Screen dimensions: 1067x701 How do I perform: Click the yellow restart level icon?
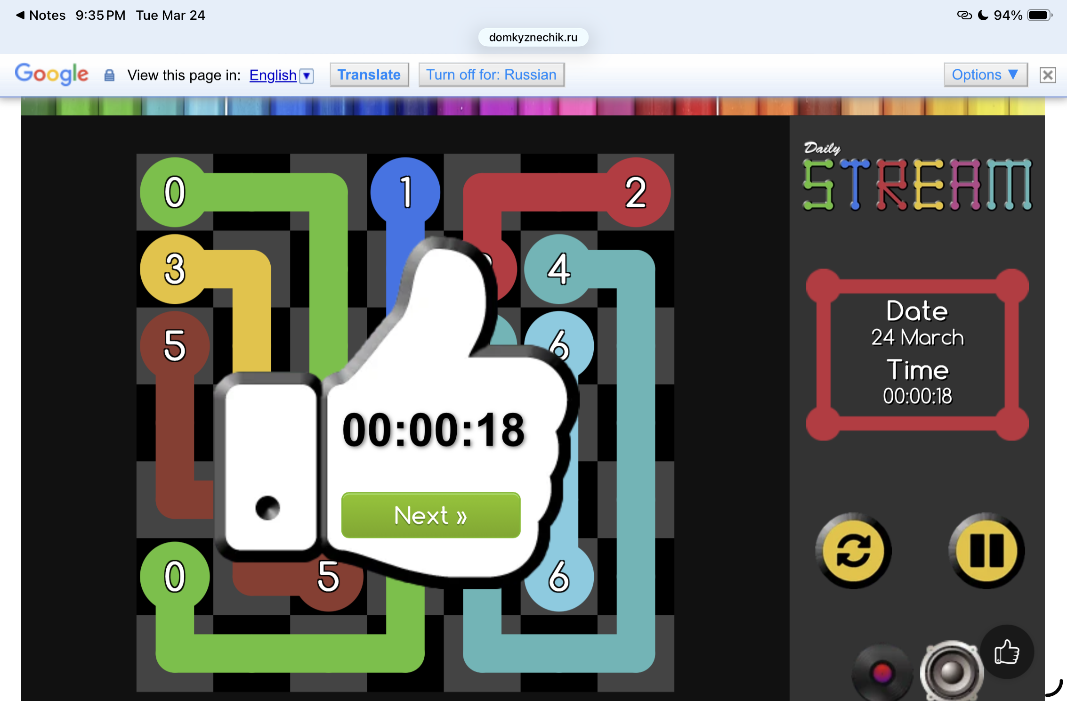[853, 550]
